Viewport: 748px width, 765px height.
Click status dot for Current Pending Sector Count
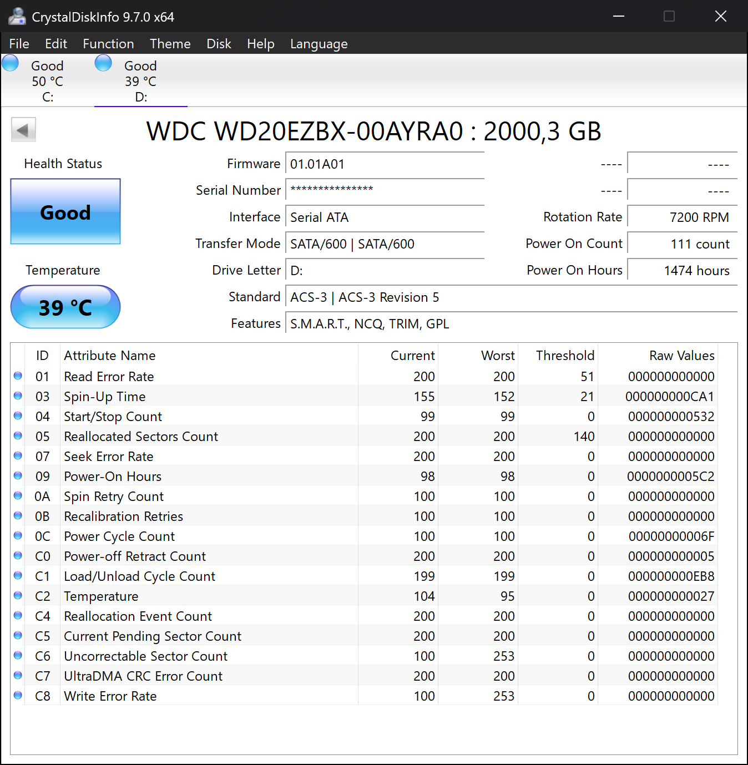[18, 636]
